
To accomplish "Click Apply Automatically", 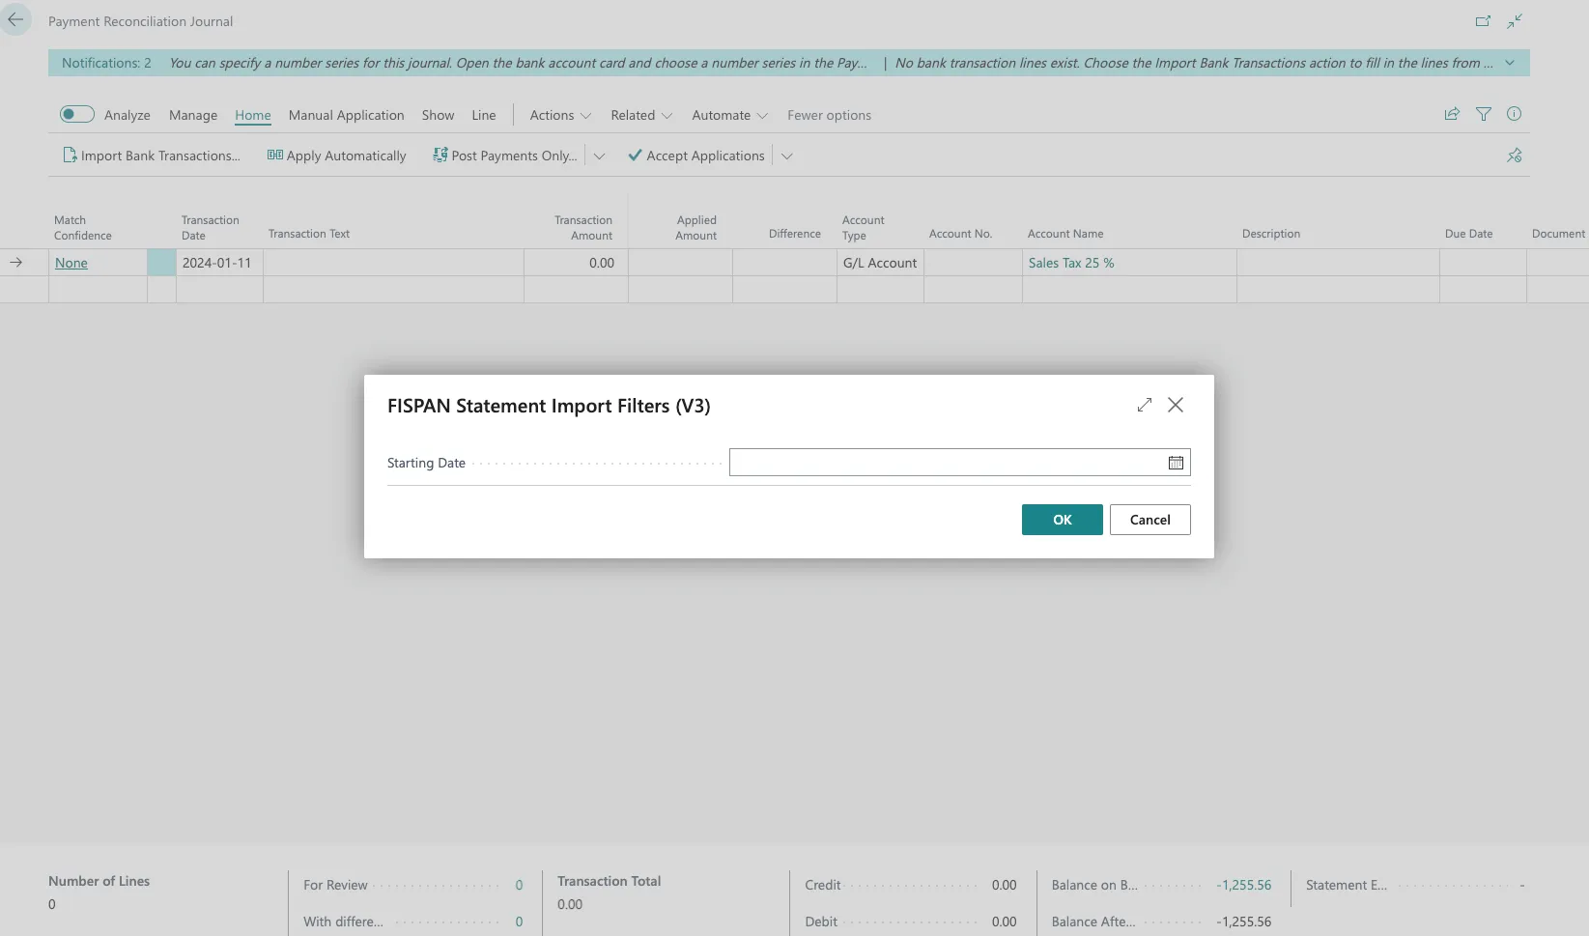I will (337, 156).
